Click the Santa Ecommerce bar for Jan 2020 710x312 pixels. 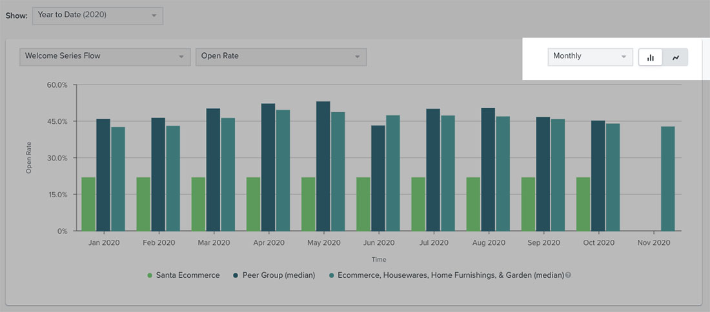pos(88,204)
